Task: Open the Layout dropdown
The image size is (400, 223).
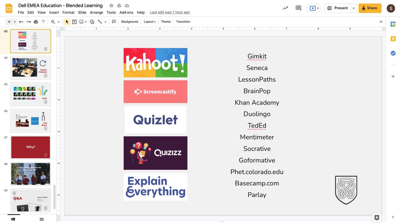Action: coord(150,22)
